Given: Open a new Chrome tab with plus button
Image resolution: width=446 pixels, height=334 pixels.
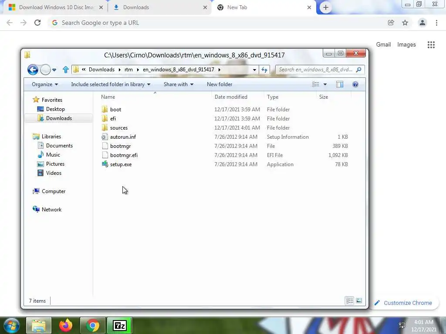Looking at the screenshot, I should (326, 8).
